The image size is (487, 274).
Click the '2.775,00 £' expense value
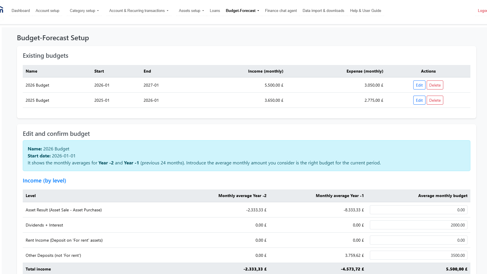coord(374,100)
